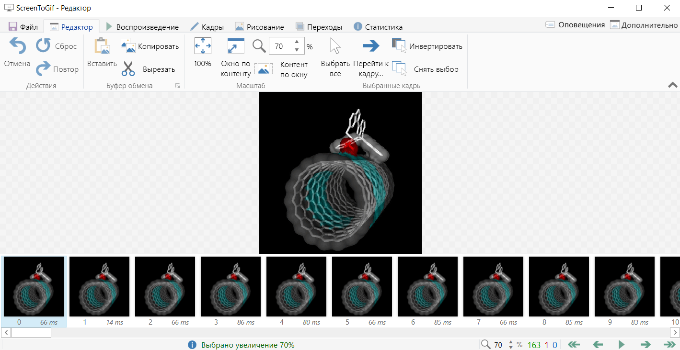Image resolution: width=680 pixels, height=350 pixels.
Task: Click Контент по окну icon
Action: click(x=264, y=69)
